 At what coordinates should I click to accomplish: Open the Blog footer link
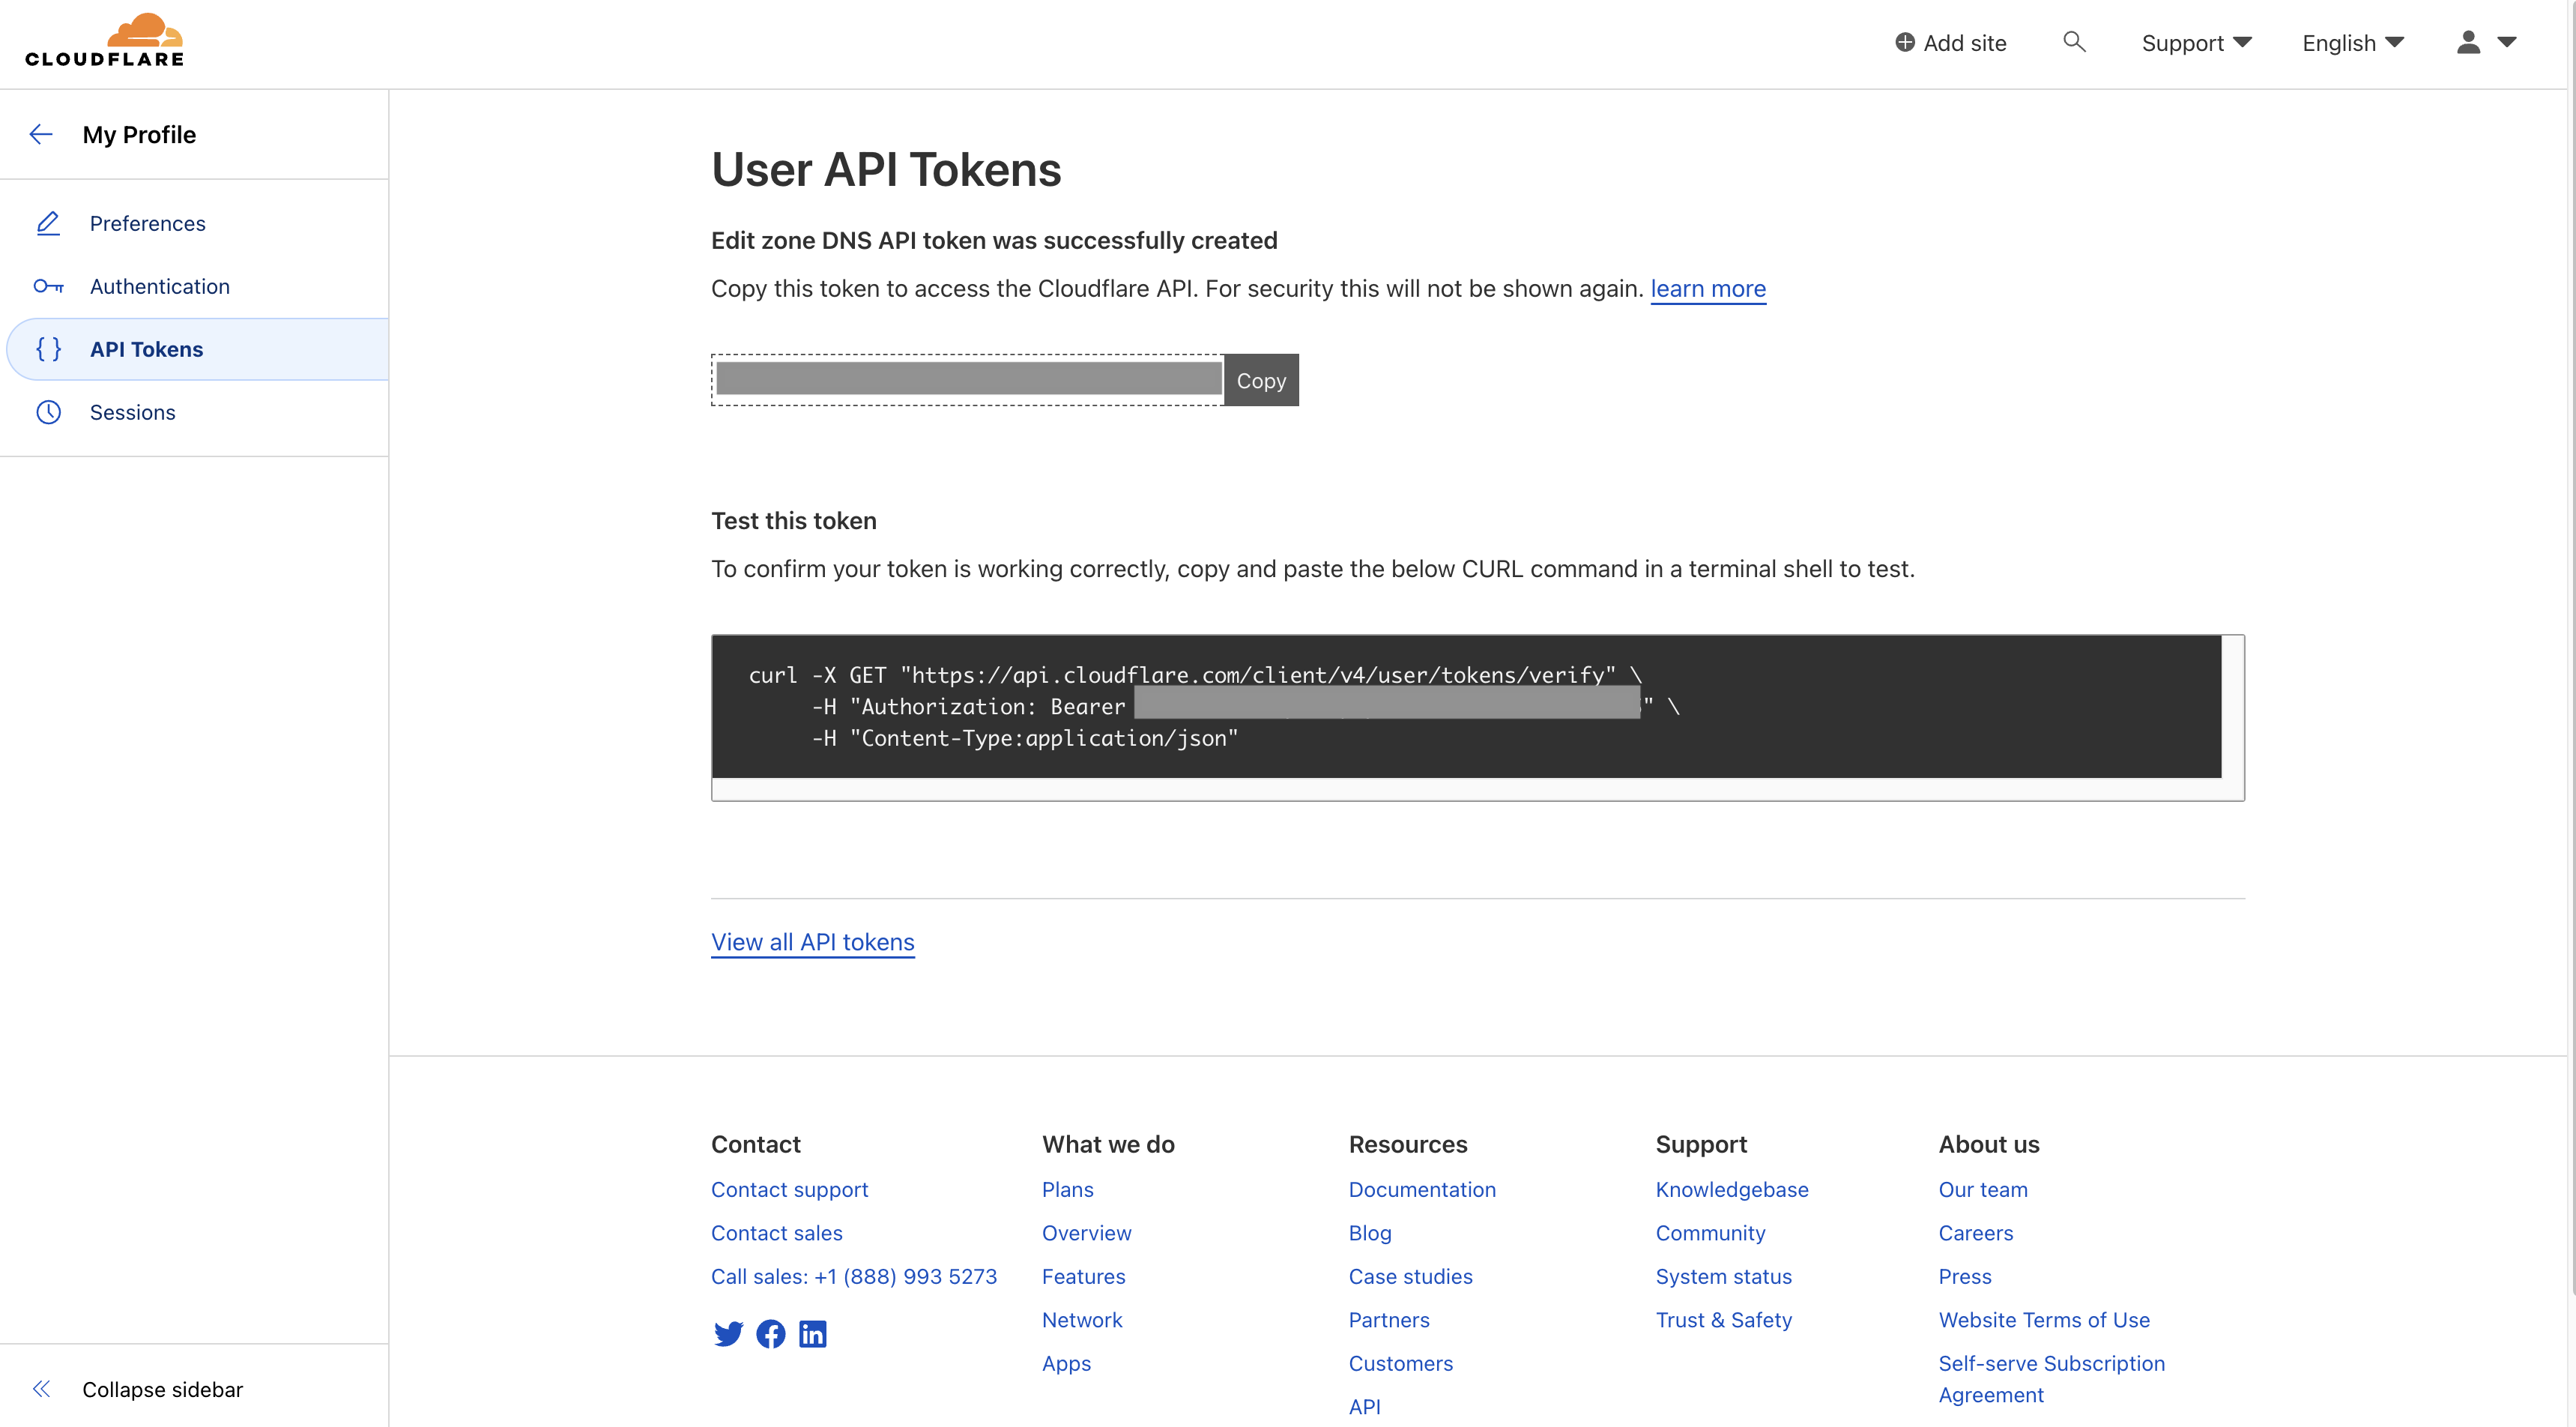(1370, 1233)
